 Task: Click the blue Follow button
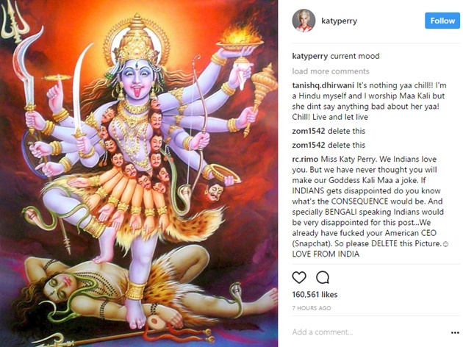[x=442, y=21]
